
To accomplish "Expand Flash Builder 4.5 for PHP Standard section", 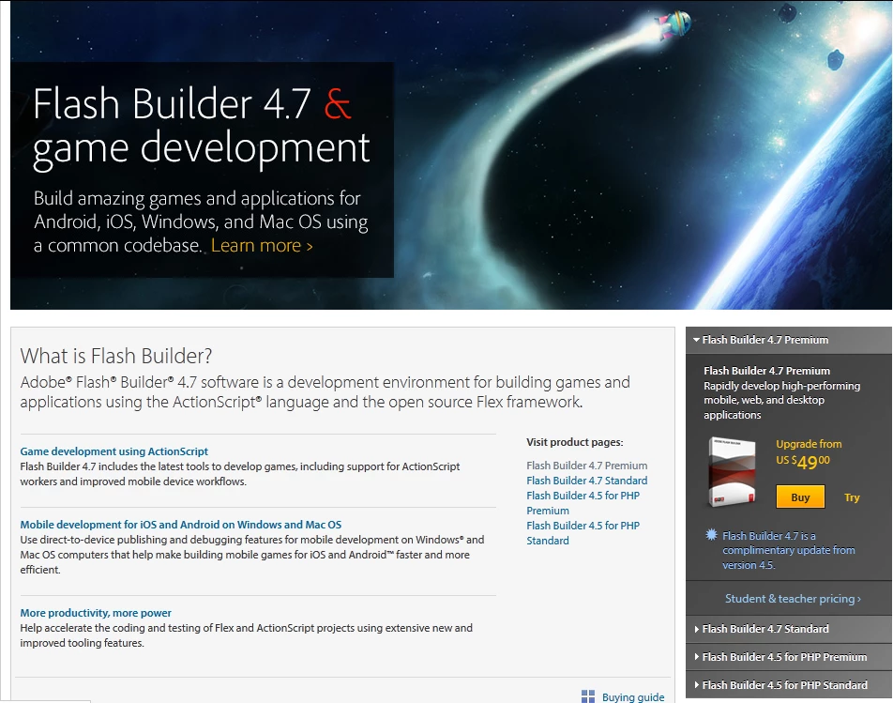I will [789, 685].
